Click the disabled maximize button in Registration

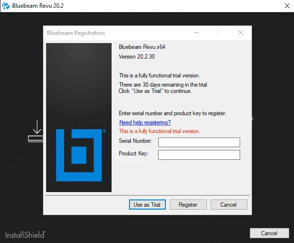(x=218, y=32)
